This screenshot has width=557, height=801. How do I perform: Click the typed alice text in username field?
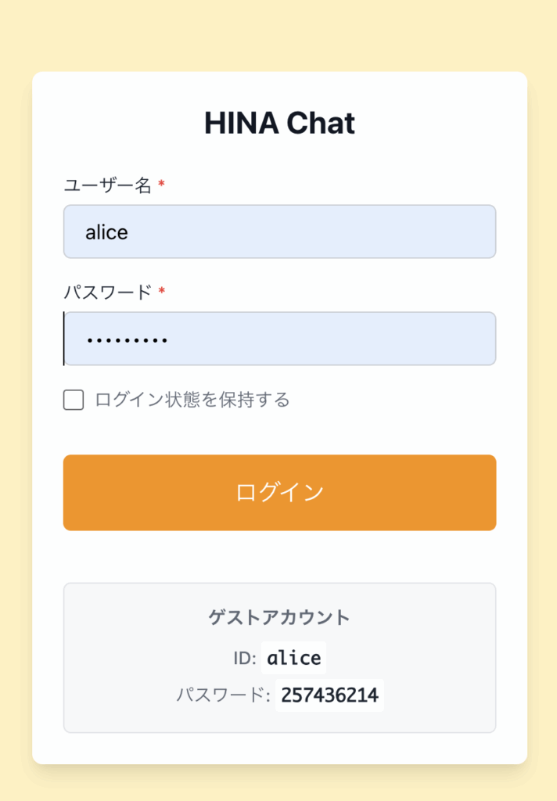[x=106, y=232]
